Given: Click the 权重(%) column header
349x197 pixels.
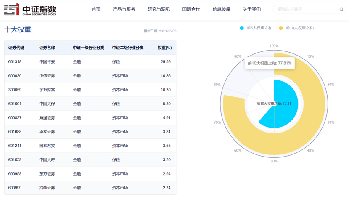Looking at the screenshot, I should (x=165, y=48).
